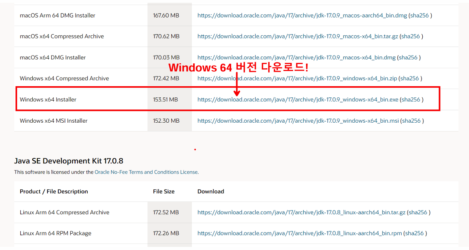Download jdk-17.0.9 windows-x64 exe installer
The image size is (469, 250).
click(298, 100)
